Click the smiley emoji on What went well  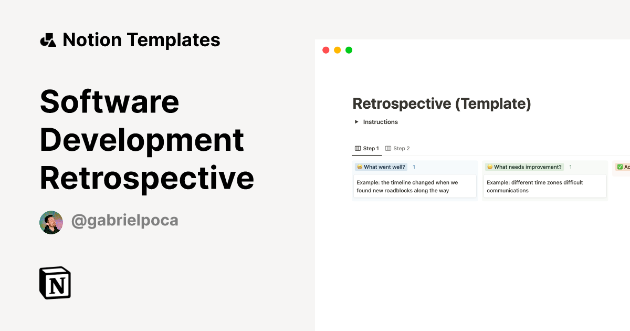[359, 167]
